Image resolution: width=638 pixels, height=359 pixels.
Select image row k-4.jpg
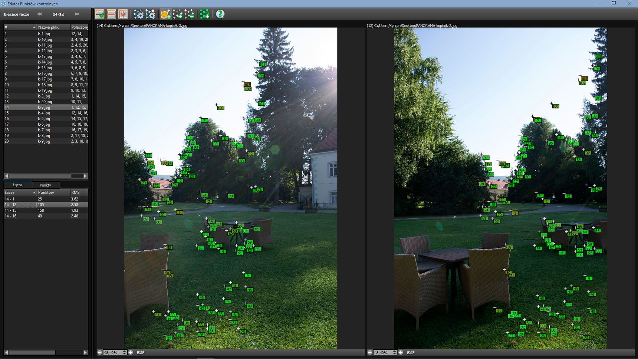tap(46, 113)
